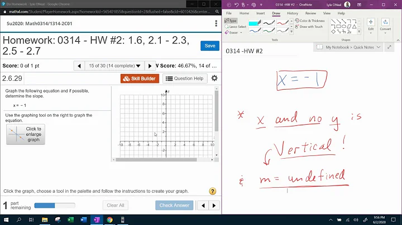Click the graph's horizontal scrollbar
402x225 pixels.
click(x=156, y=160)
